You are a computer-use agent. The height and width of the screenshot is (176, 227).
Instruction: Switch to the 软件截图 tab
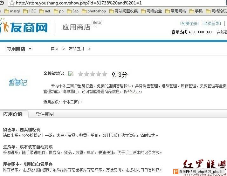[45, 114]
